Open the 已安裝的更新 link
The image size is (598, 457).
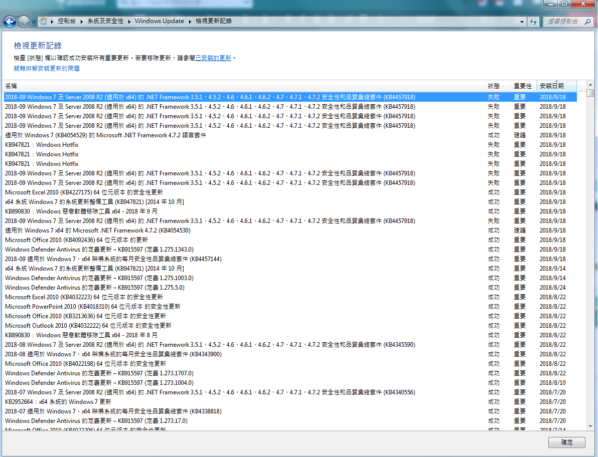pos(213,58)
